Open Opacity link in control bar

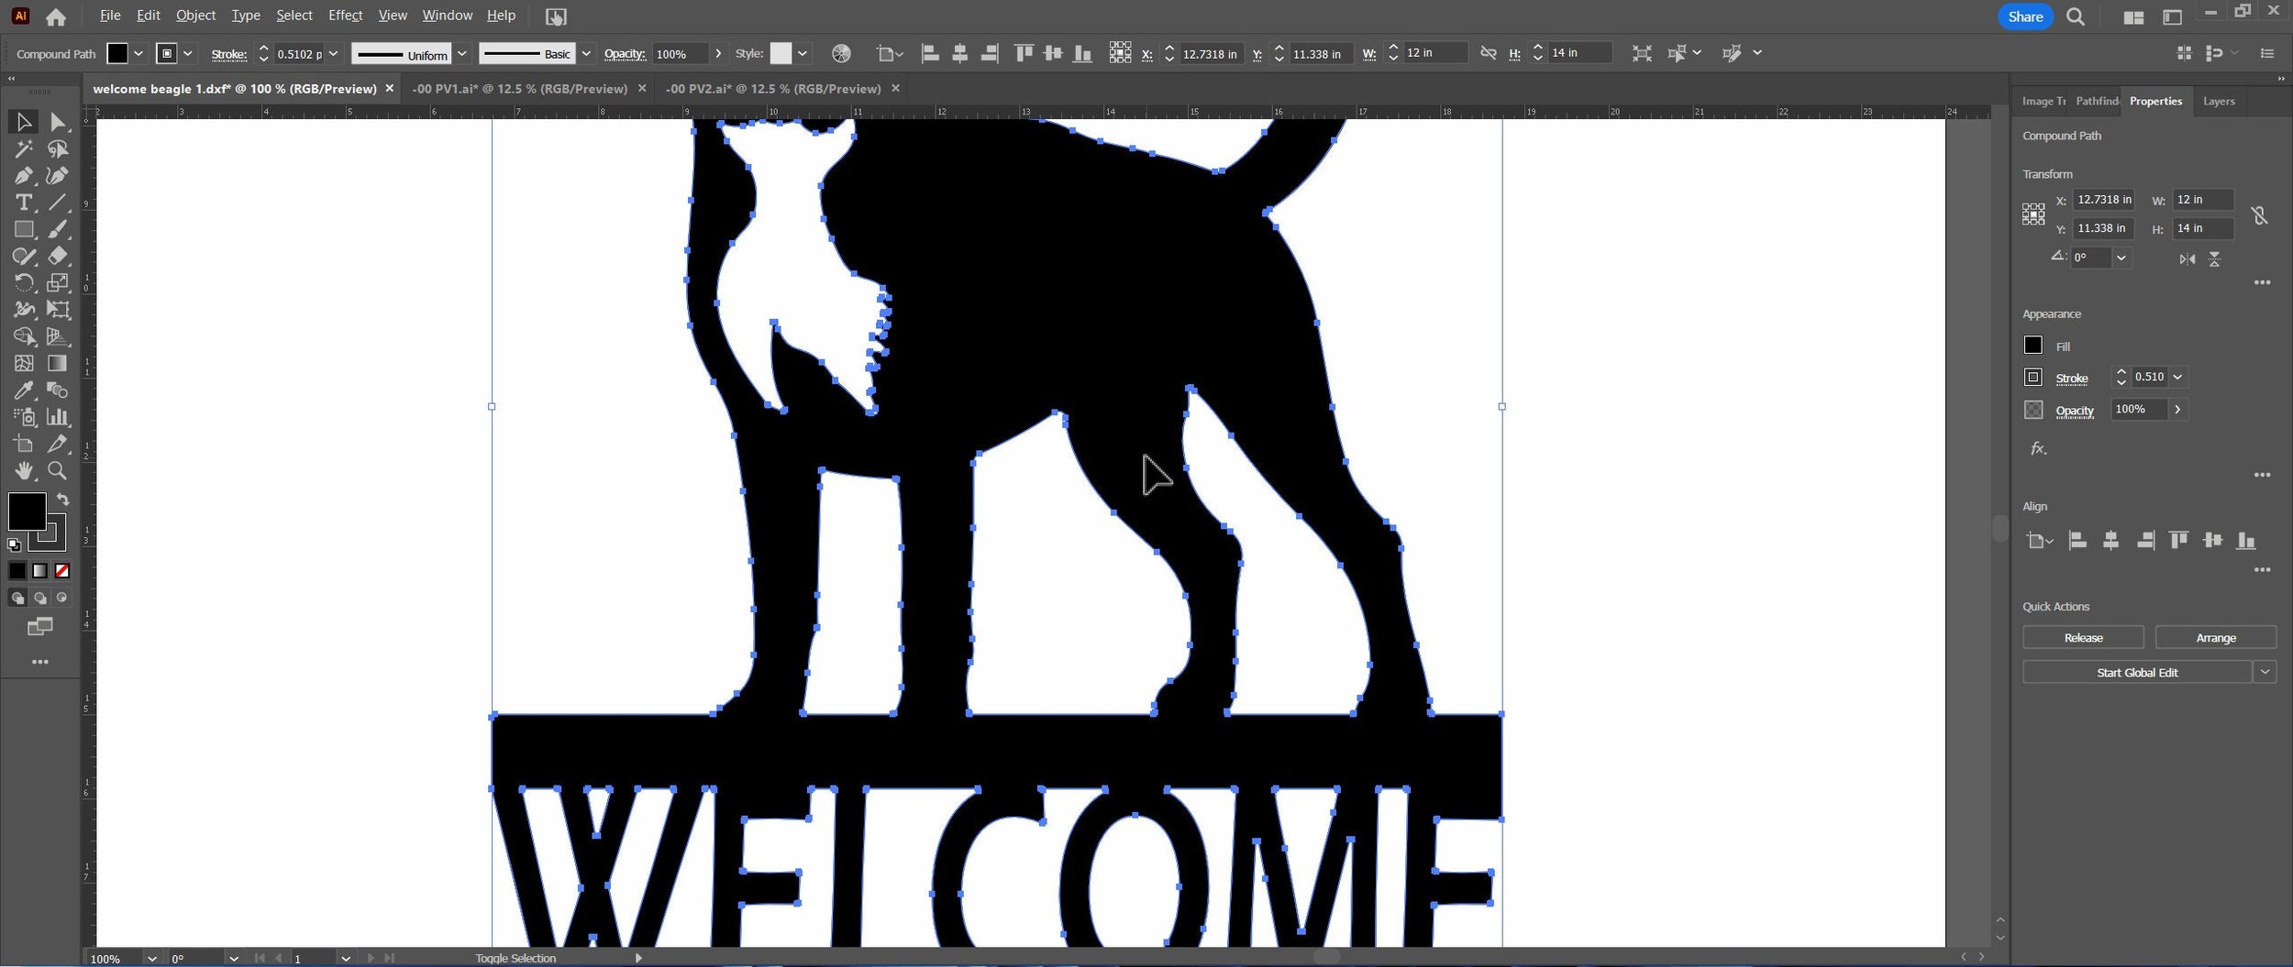click(x=625, y=54)
